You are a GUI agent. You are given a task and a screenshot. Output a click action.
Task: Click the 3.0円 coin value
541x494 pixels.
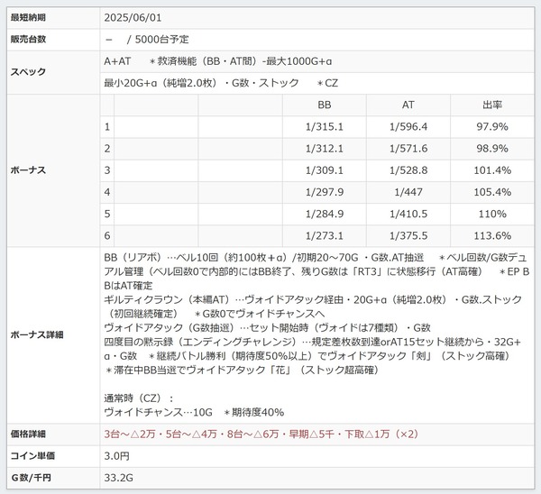pos(117,456)
